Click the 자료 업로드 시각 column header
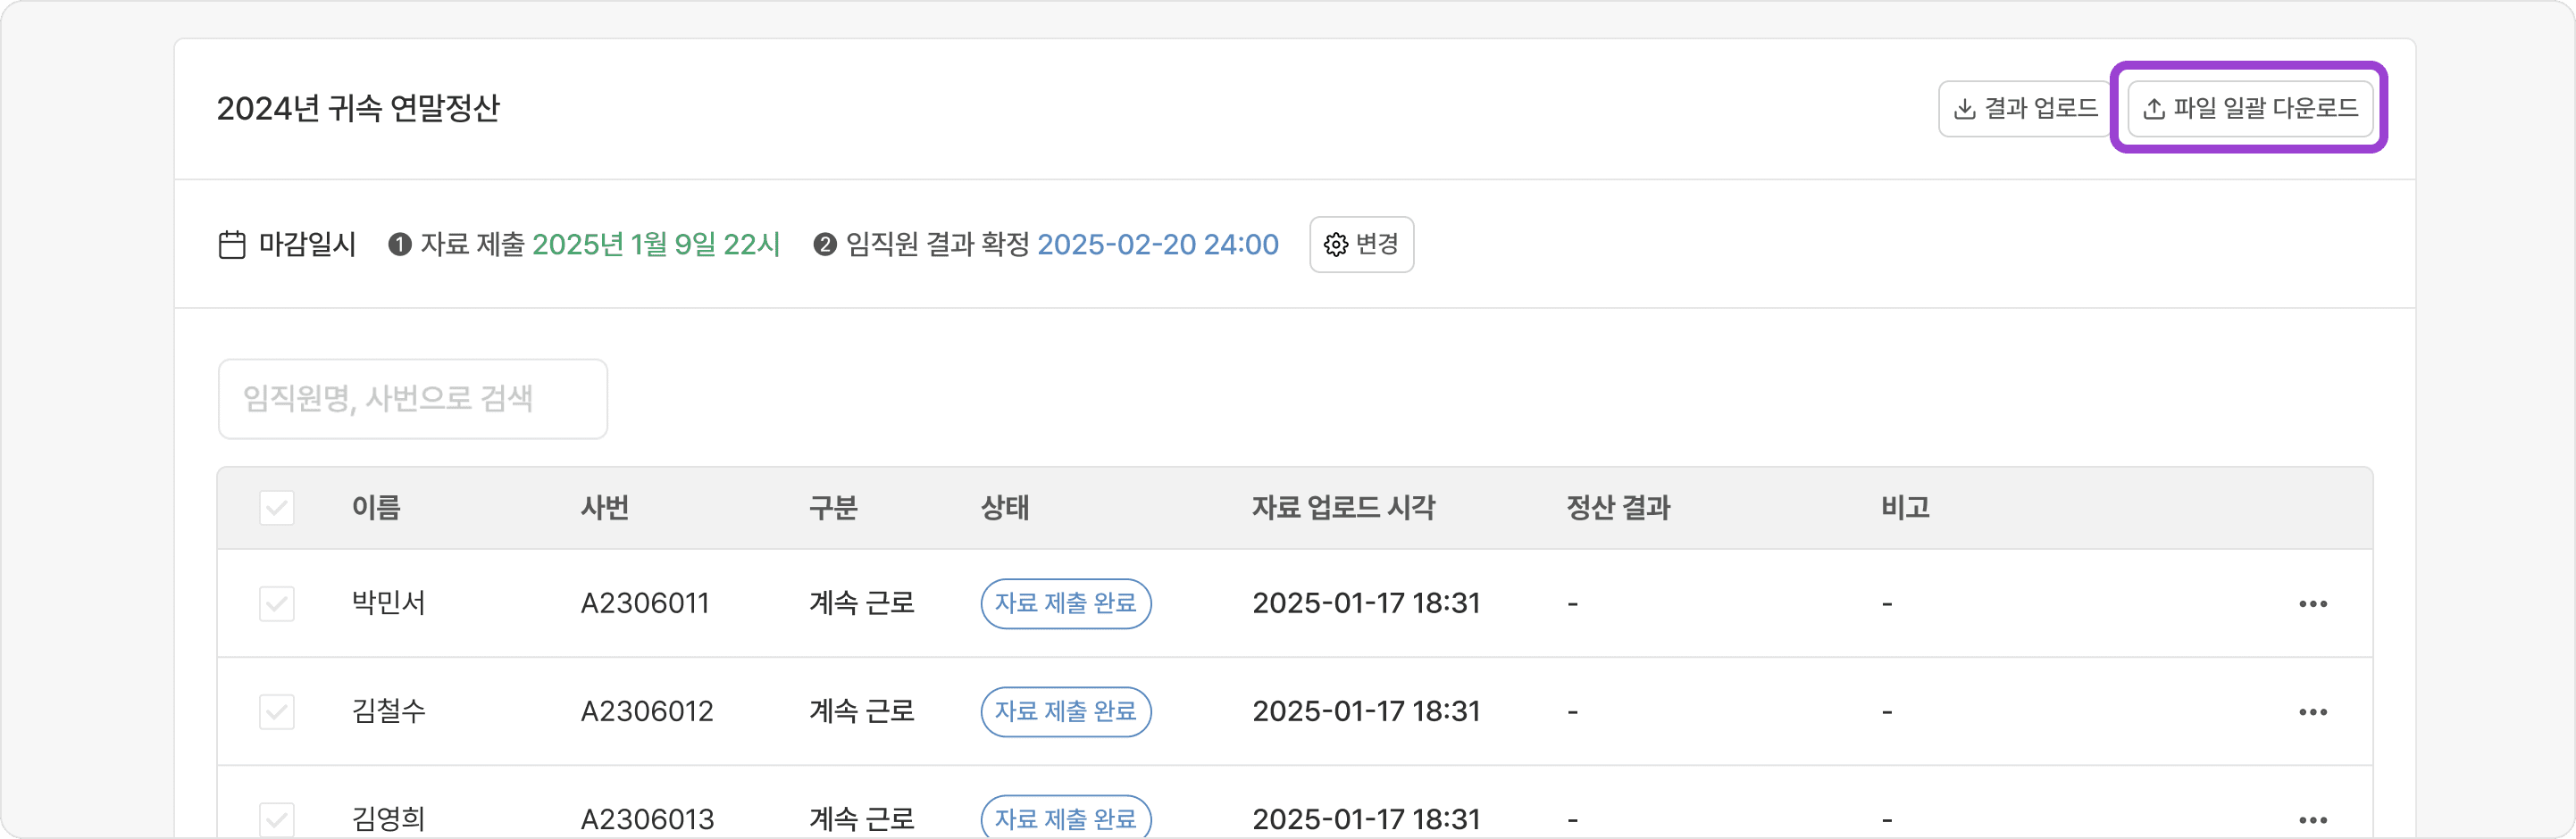2576x839 pixels. point(1342,507)
